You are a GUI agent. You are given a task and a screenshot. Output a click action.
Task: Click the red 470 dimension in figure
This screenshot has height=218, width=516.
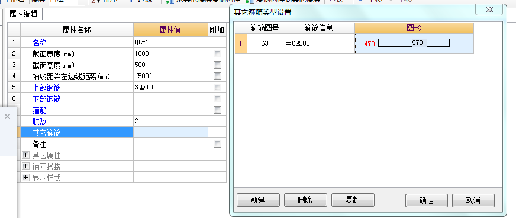click(370, 43)
